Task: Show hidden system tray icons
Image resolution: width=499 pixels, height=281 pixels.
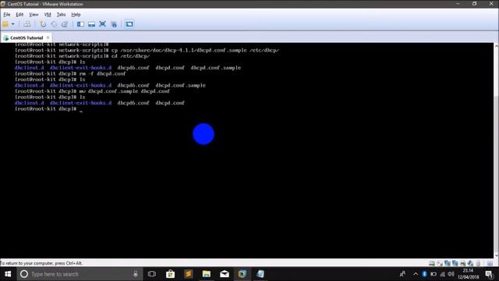Action: [416, 274]
